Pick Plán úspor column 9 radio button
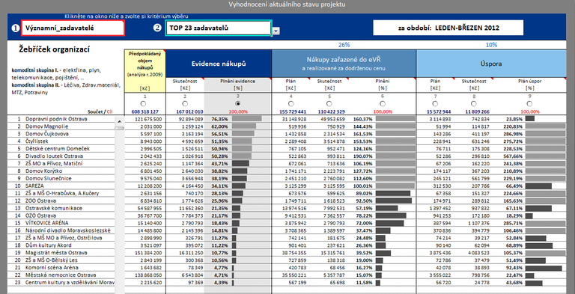Viewport: 575px width, 294px height. pos(529,104)
